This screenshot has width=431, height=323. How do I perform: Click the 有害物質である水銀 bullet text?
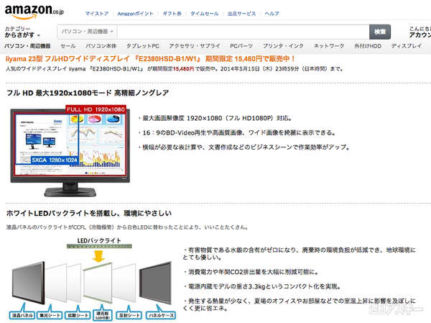pyautogui.click(x=300, y=254)
